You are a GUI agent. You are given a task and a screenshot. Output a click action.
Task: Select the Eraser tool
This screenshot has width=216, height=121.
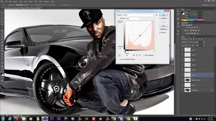click(2, 42)
